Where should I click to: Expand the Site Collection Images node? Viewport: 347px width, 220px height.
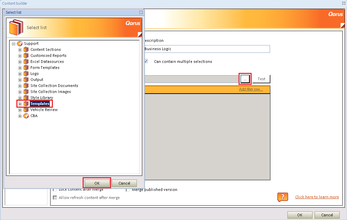point(20,92)
